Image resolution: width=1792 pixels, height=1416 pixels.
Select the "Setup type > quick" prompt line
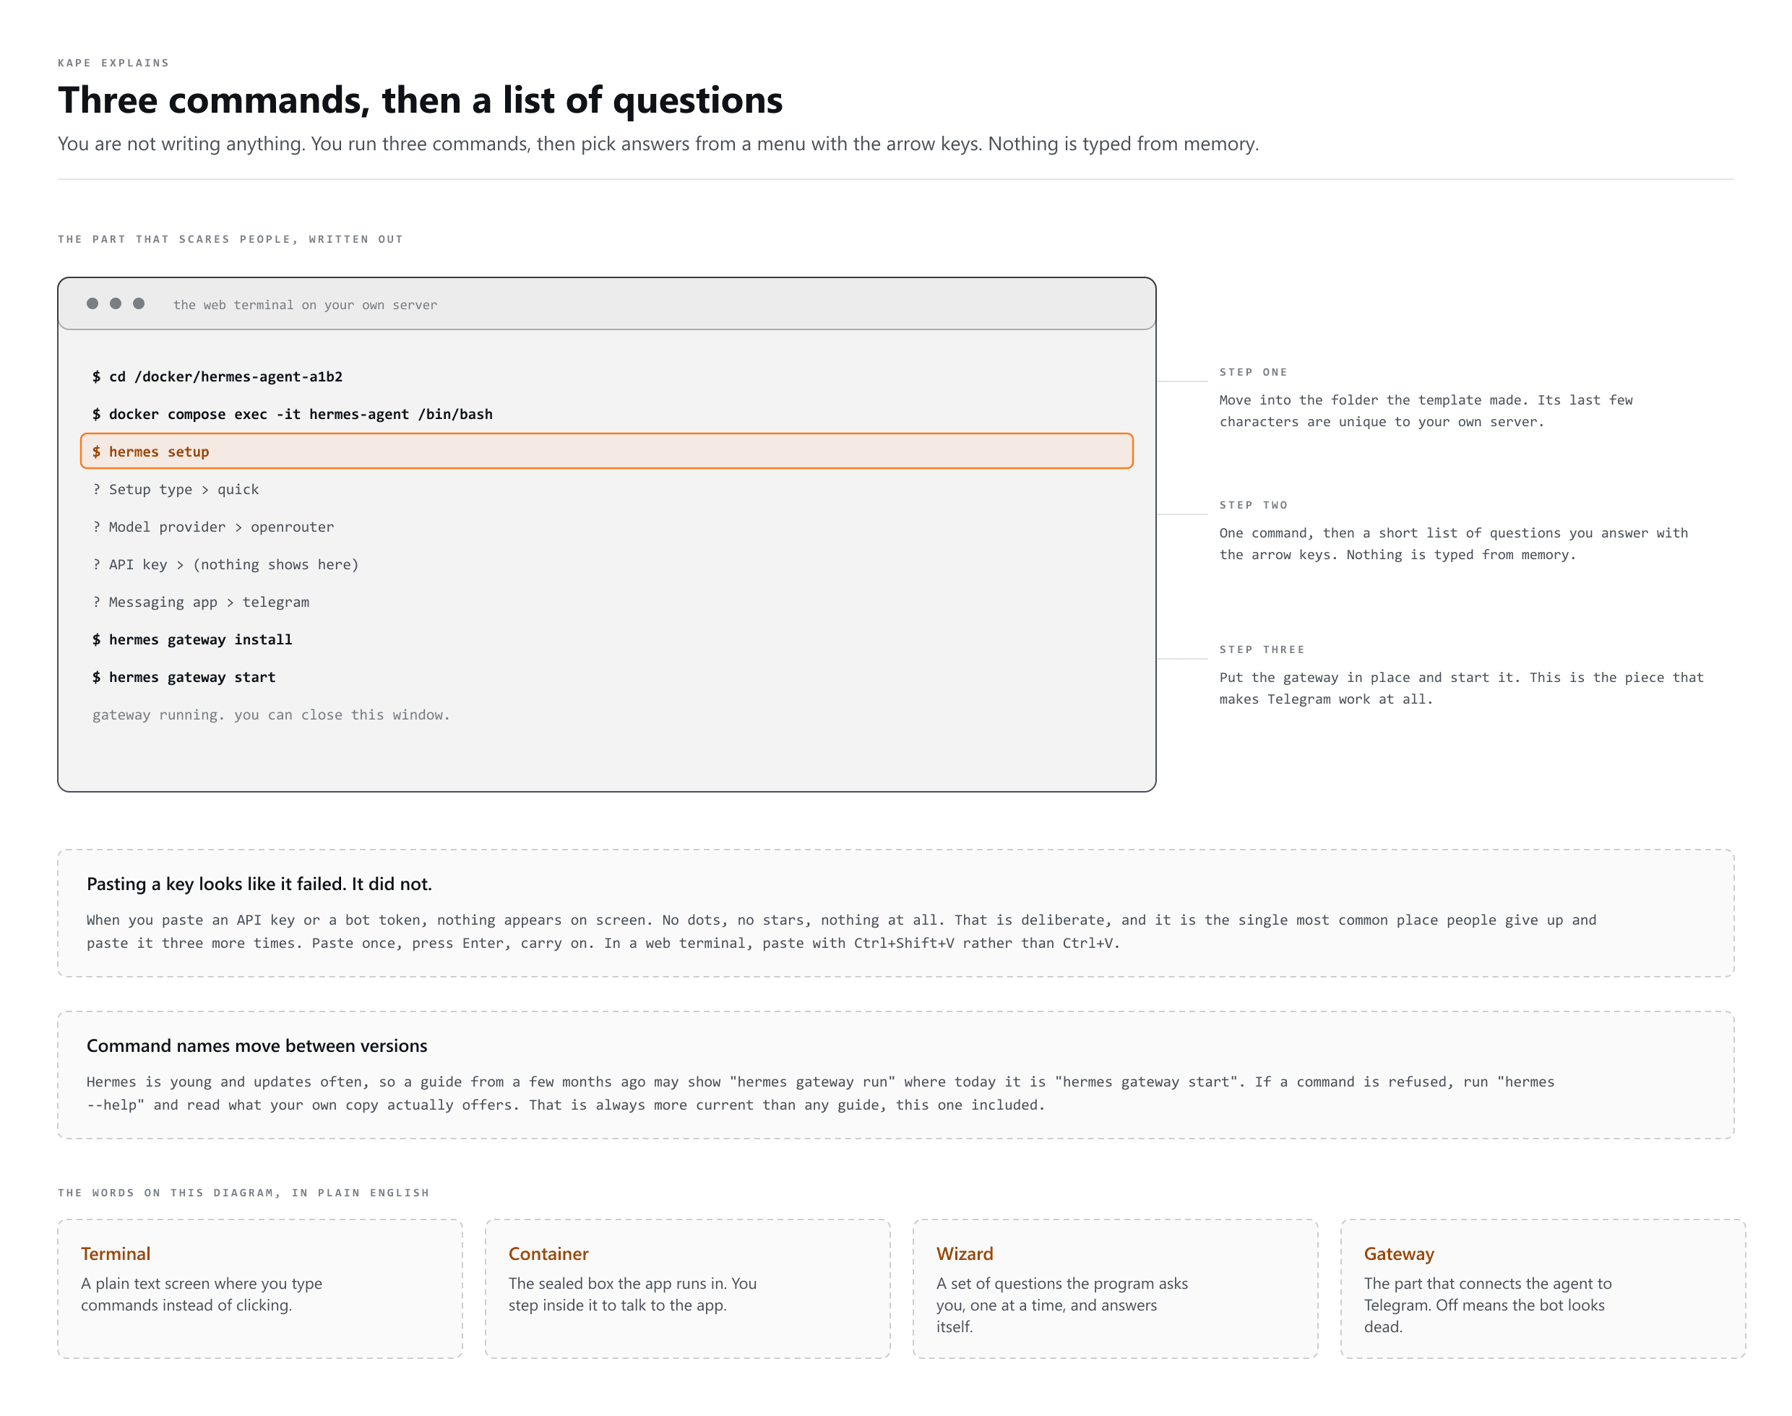(x=175, y=489)
